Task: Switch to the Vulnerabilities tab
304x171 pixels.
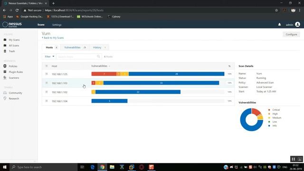Action: tap(76, 47)
